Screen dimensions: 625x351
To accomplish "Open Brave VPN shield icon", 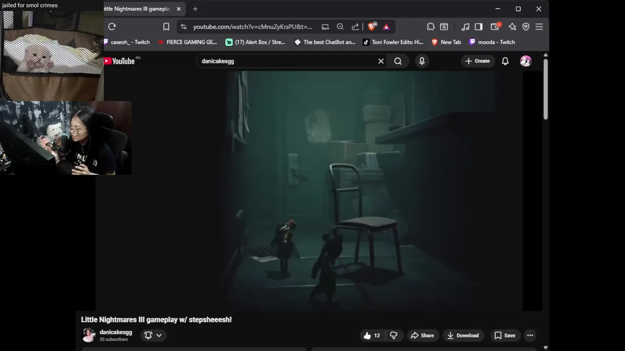I will pyautogui.click(x=526, y=27).
